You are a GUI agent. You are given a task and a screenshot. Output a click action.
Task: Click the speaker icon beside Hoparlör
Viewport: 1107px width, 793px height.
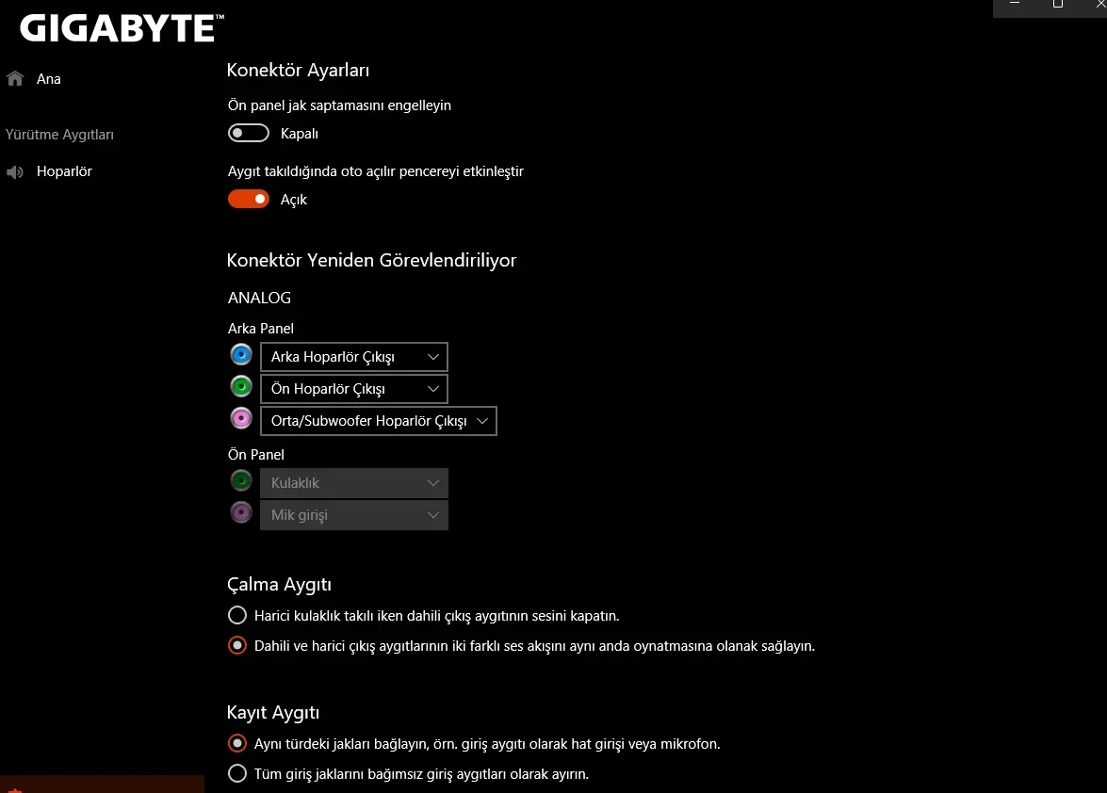pyautogui.click(x=15, y=172)
